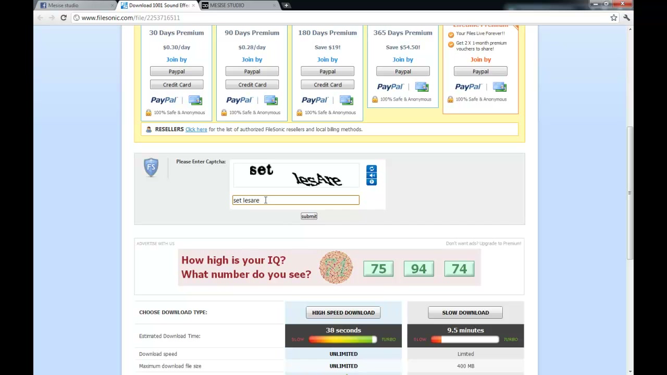Open a new browser tab
667x375 pixels.
point(286,5)
